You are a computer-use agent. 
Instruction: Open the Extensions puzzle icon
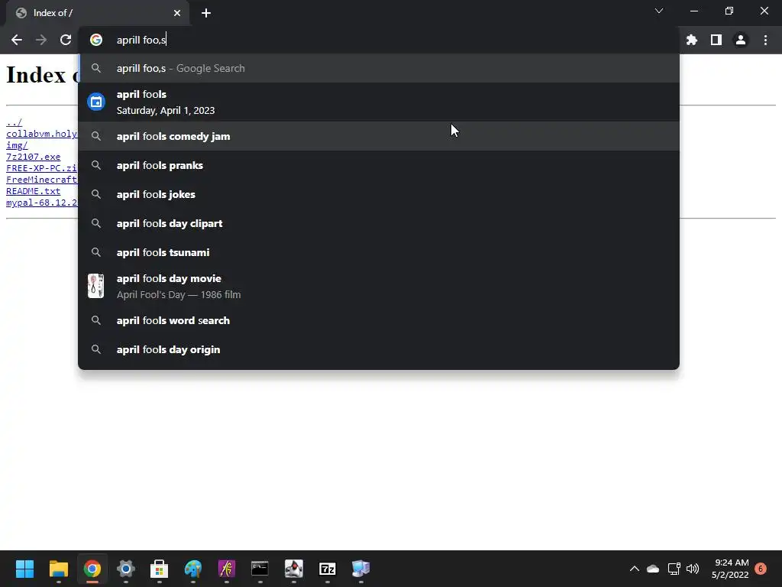692,40
